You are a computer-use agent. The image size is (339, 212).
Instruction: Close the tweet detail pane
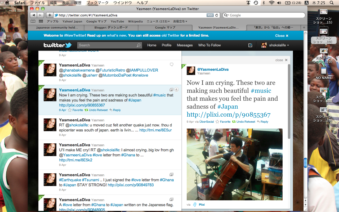(x=281, y=60)
